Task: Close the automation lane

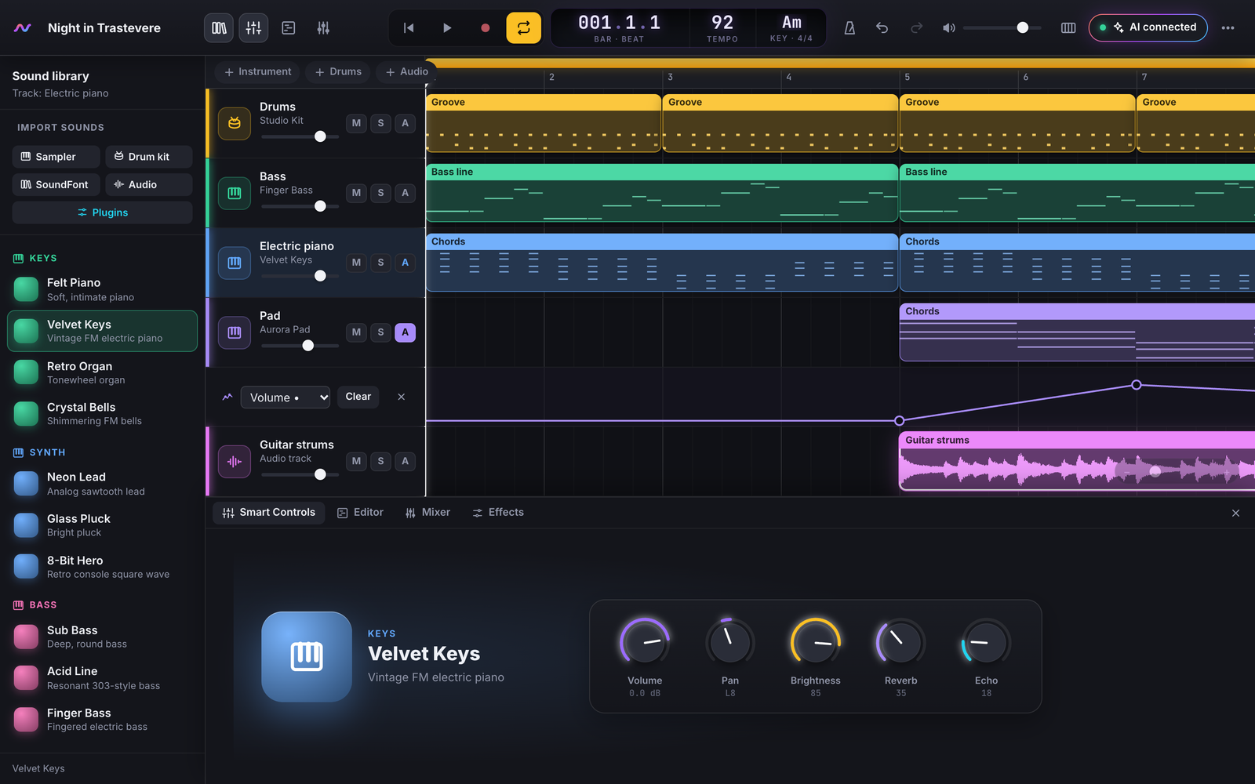Action: pyautogui.click(x=401, y=397)
